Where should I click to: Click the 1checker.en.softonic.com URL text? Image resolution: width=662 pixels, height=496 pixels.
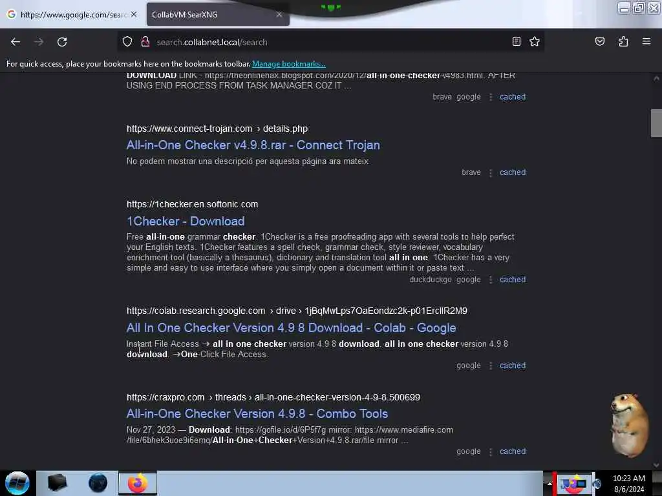point(192,204)
